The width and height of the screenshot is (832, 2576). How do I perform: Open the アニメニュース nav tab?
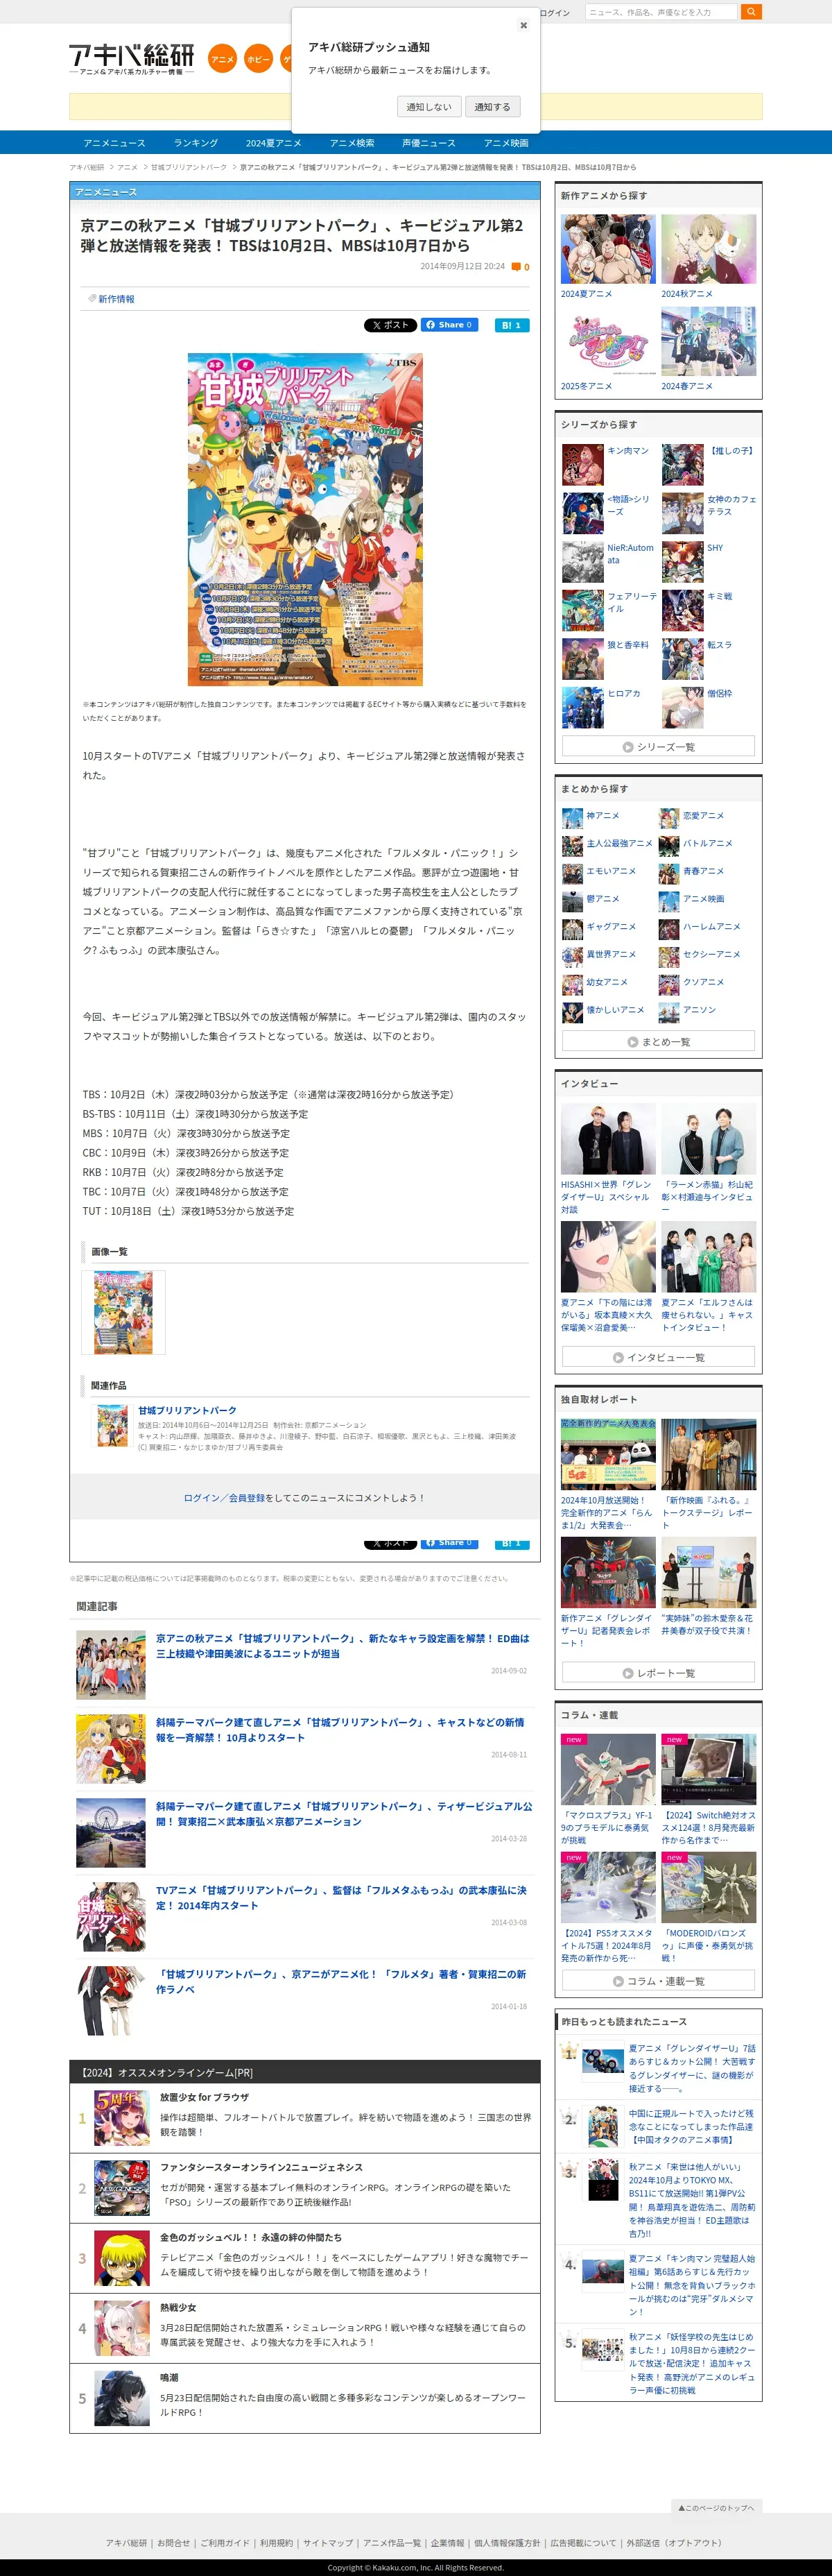tap(114, 143)
